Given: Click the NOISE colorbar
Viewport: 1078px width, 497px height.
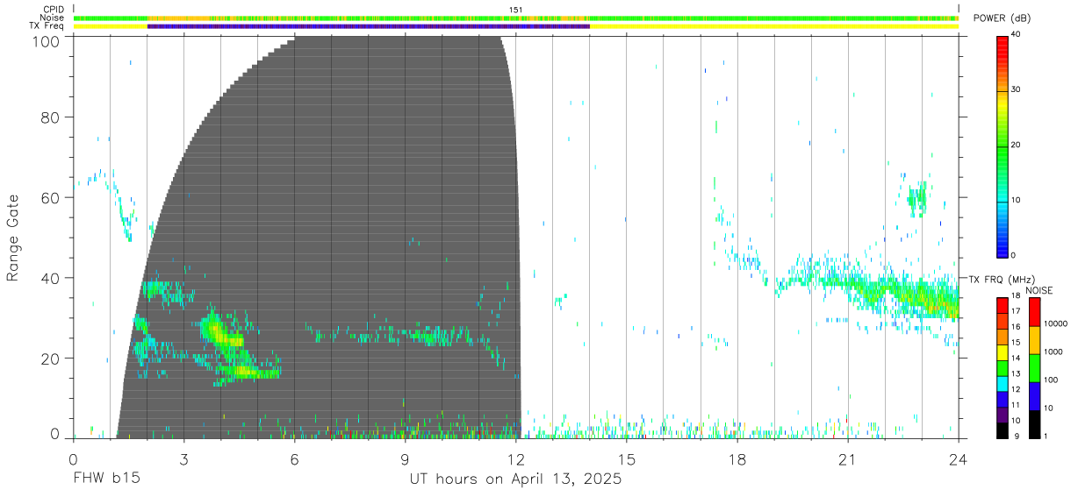Looking at the screenshot, I should (x=1034, y=368).
